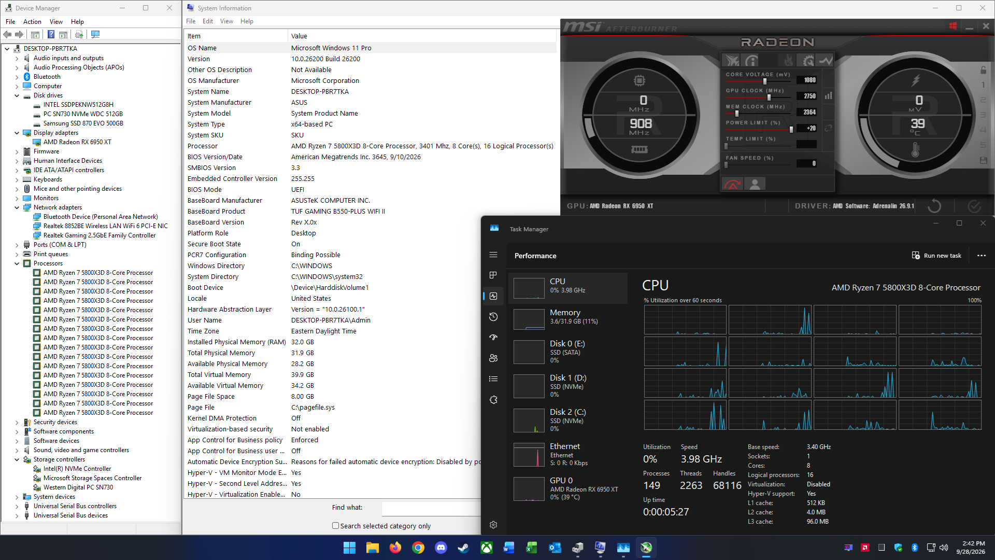Screen dimensions: 995x560
Task: Expand the Bluetooth device category
Action: coord(17,77)
